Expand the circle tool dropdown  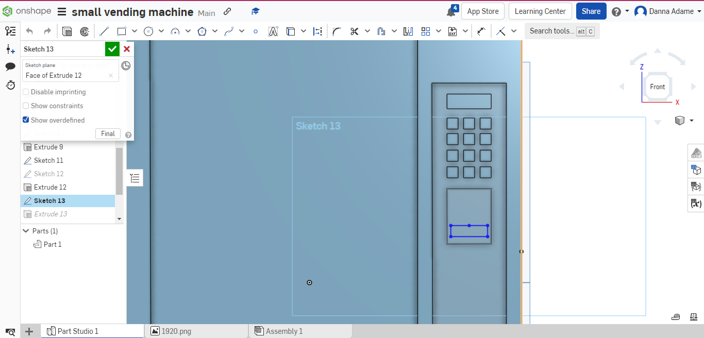pyautogui.click(x=161, y=31)
